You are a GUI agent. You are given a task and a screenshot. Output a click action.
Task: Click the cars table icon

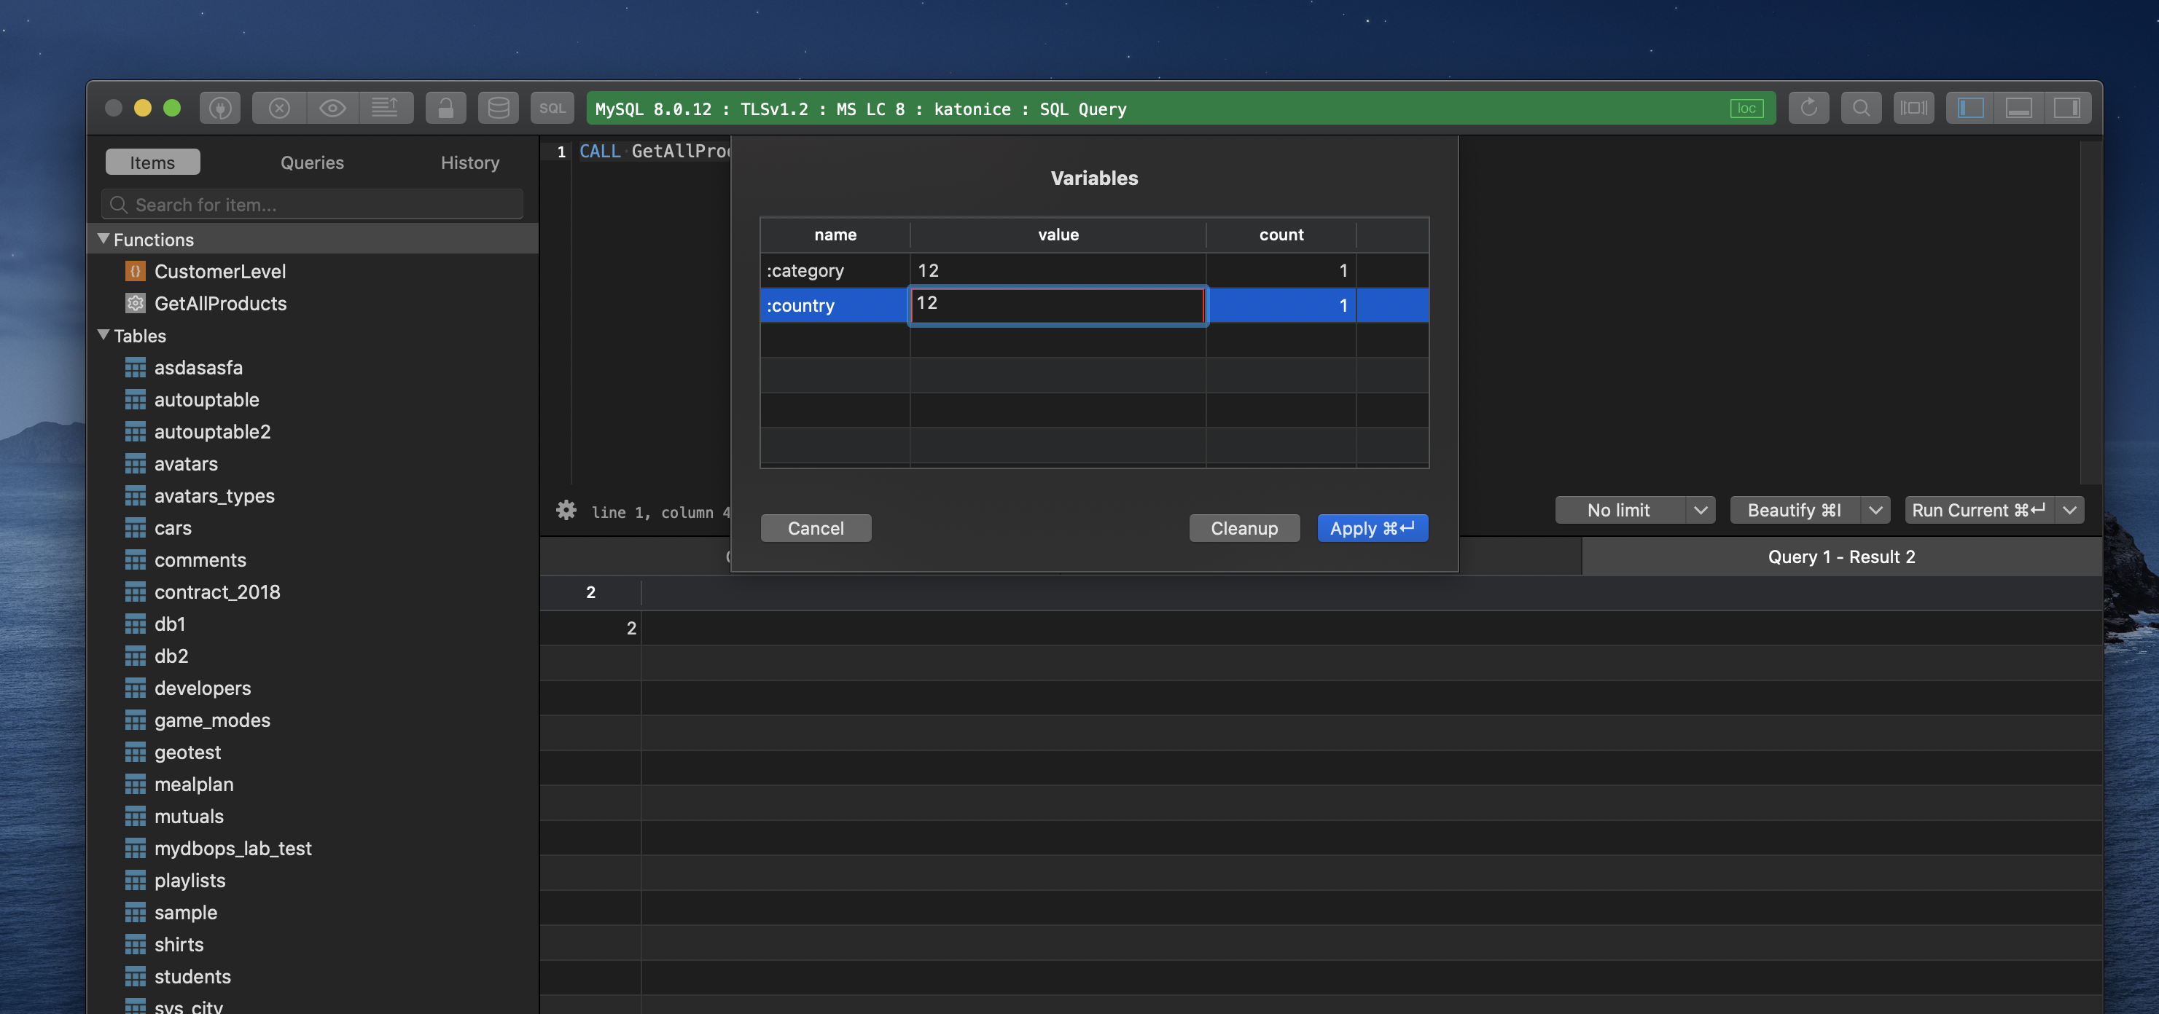pos(135,528)
